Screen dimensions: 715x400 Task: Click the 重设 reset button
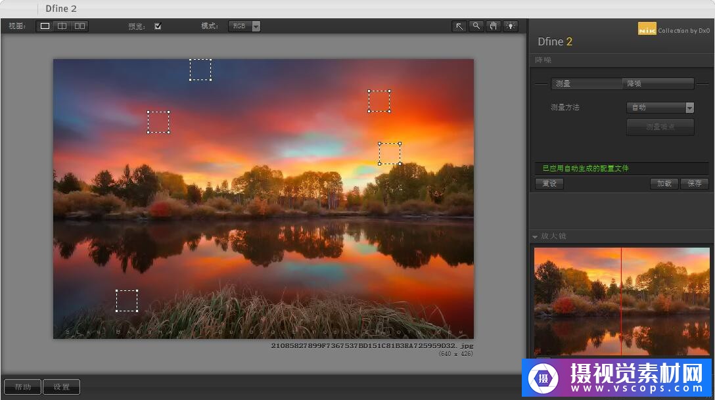(x=549, y=184)
